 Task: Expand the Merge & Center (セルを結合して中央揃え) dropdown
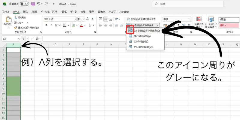pyautogui.click(x=157, y=25)
